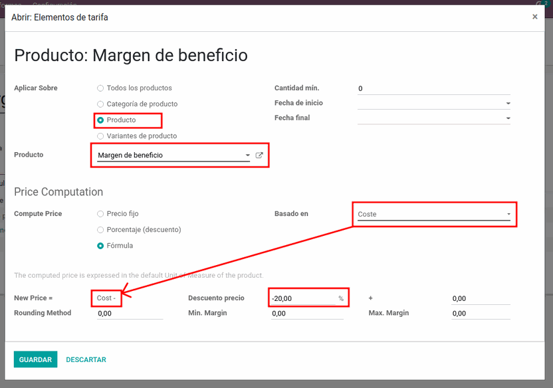553x388 pixels.
Task: Open external link icon next to Producto field
Action: coord(259,155)
